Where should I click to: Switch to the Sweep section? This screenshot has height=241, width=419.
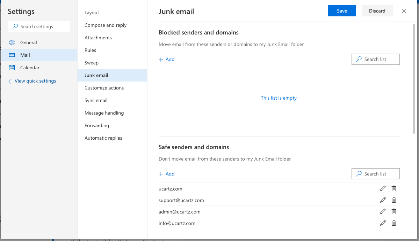91,62
